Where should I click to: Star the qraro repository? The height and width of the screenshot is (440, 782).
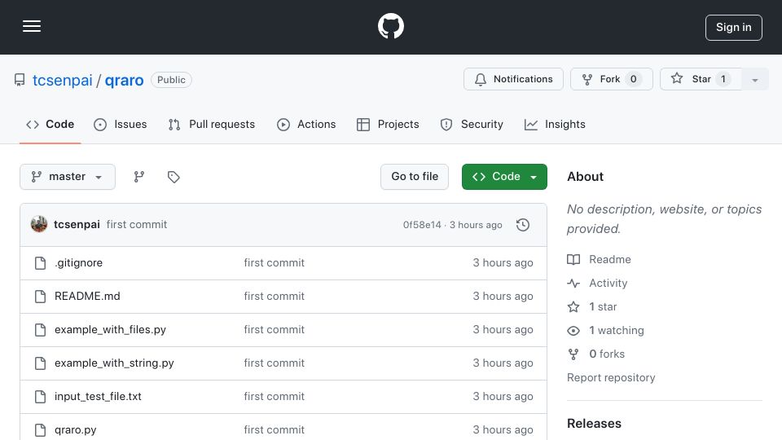[701, 79]
